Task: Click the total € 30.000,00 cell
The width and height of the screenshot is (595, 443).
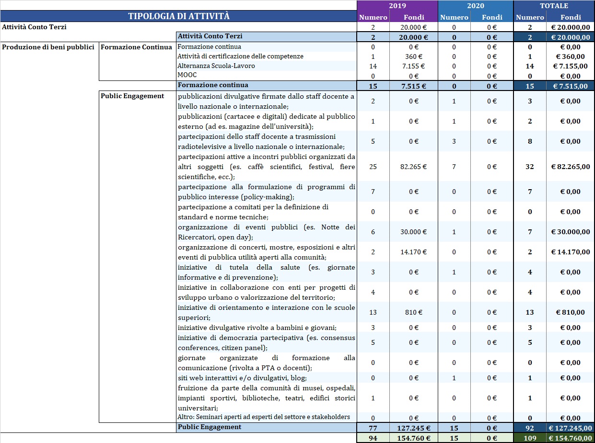Action: point(570,232)
